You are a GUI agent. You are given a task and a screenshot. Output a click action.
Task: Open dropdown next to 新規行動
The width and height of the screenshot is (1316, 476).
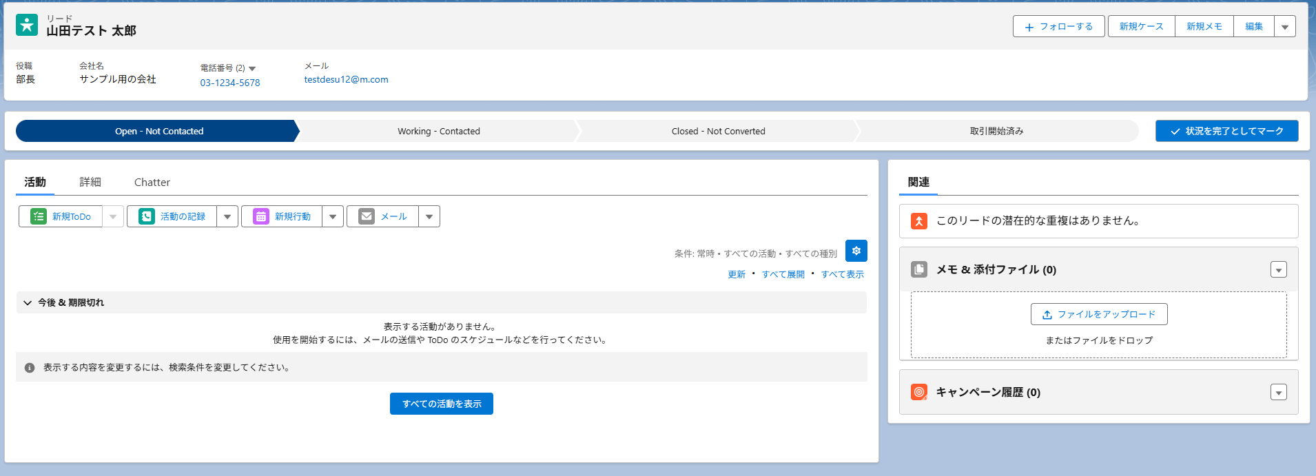tap(333, 216)
